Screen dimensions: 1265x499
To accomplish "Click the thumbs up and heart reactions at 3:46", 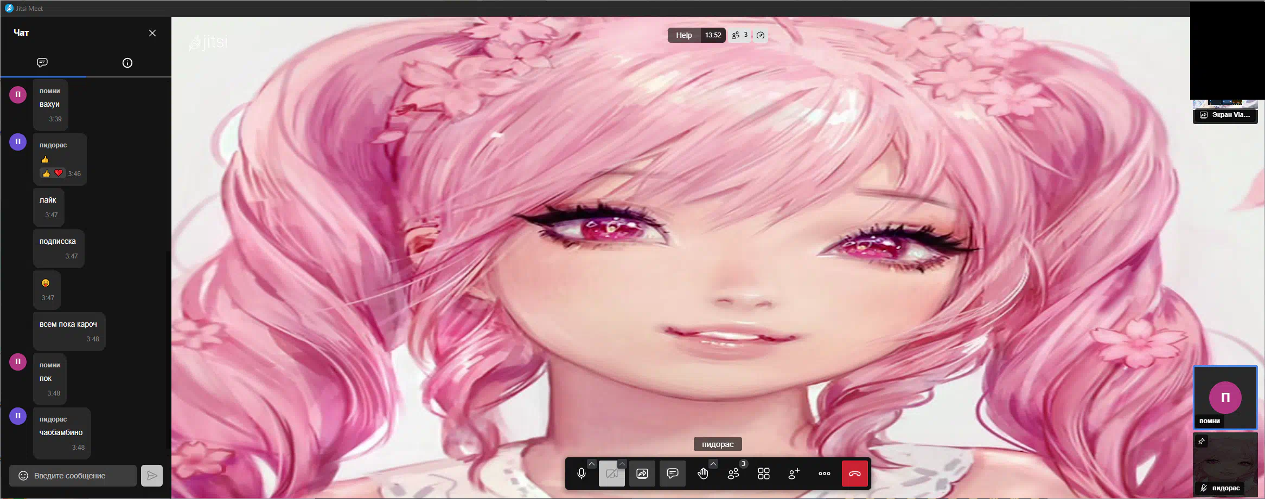I will coord(53,173).
